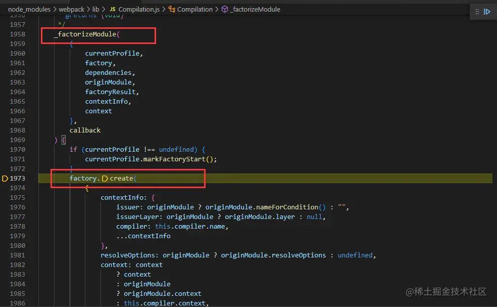Open node_modules breadcrumb segment
Screen dimensions: 497x307
[29, 9]
